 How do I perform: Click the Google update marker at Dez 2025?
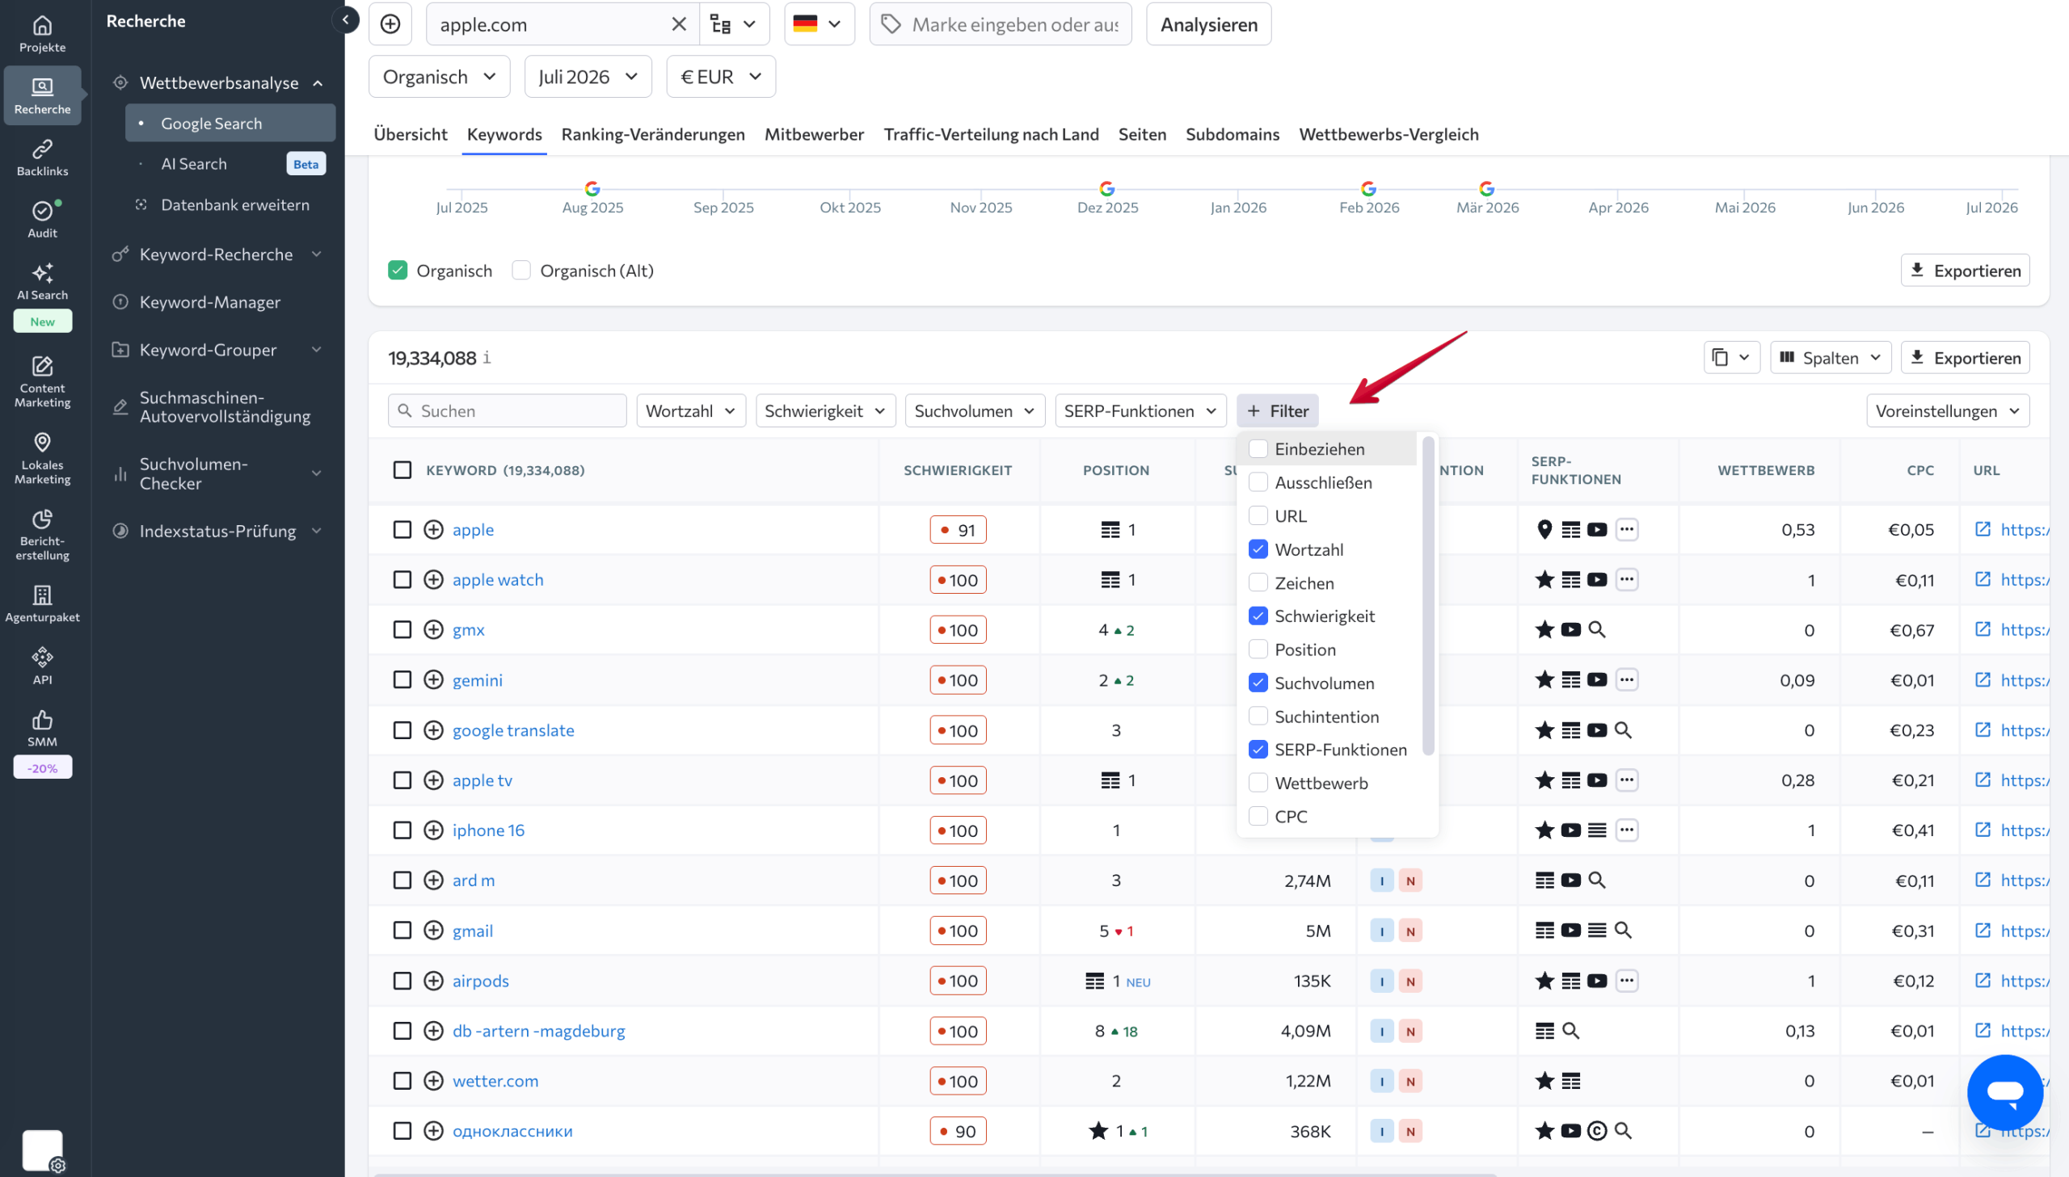(1107, 188)
